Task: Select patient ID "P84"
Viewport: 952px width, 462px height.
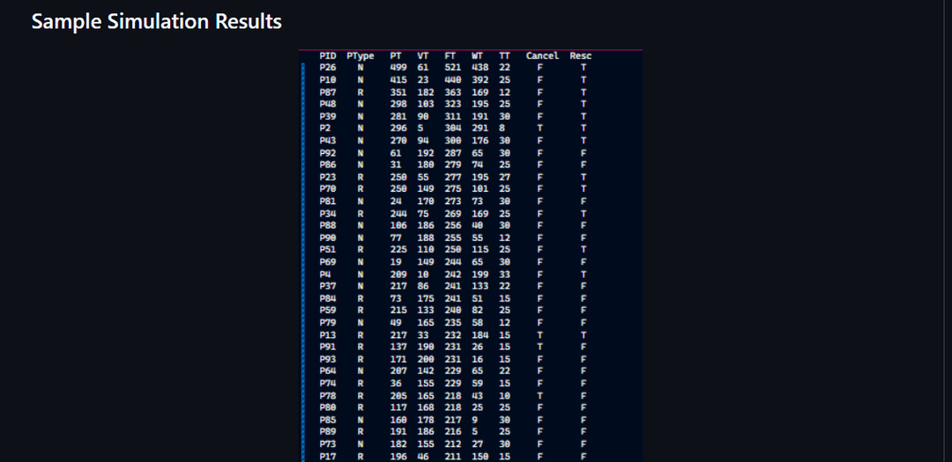Action: (328, 297)
